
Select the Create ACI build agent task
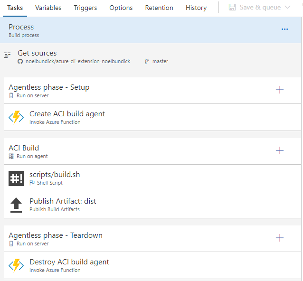pyautogui.click(x=152, y=117)
